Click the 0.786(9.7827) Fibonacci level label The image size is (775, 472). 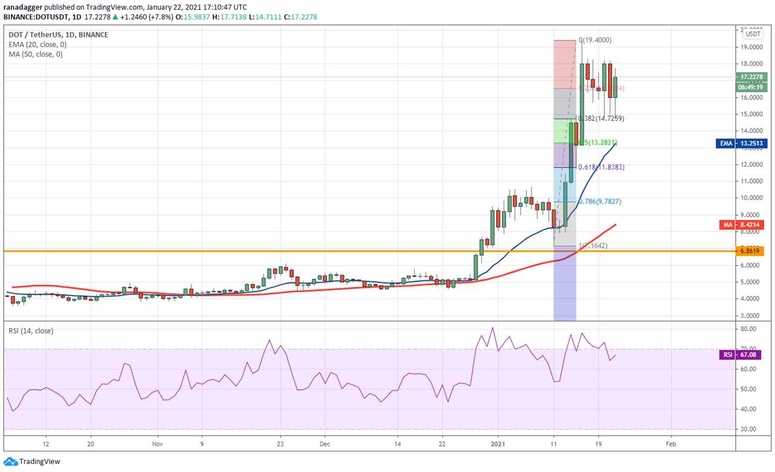pos(599,202)
